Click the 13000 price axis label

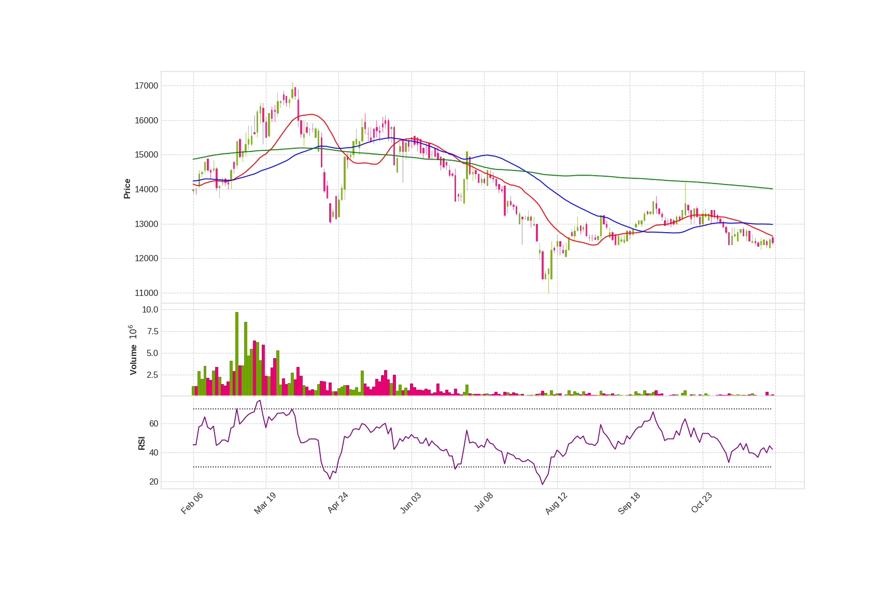tap(146, 224)
